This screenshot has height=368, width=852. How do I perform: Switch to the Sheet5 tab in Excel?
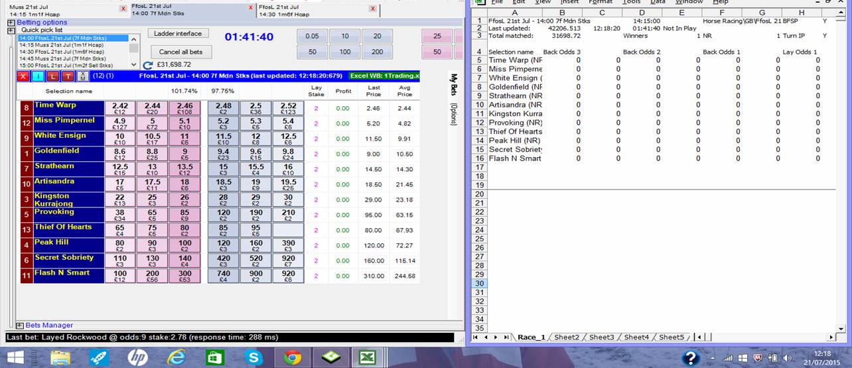(672, 337)
